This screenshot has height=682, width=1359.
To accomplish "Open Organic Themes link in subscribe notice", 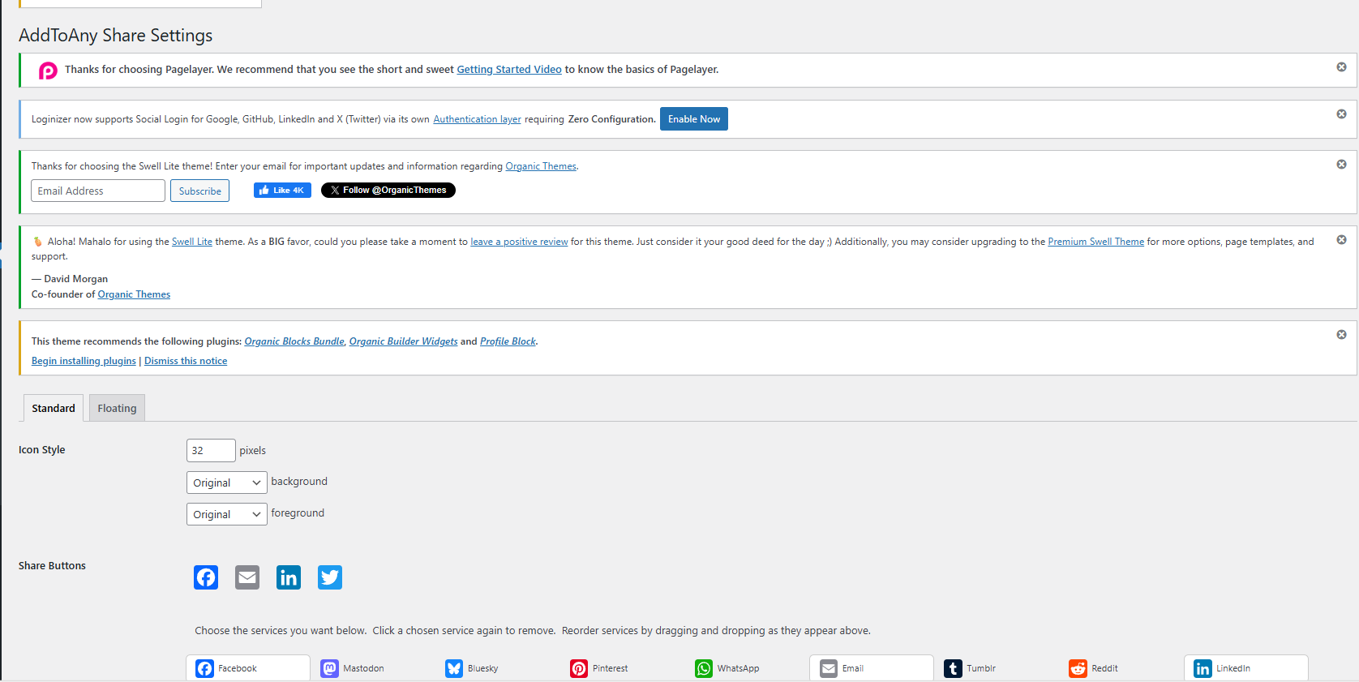I will (x=541, y=166).
